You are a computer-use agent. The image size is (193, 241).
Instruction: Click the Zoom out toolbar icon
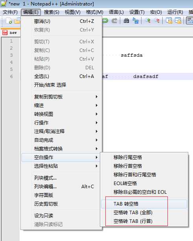click(x=157, y=20)
